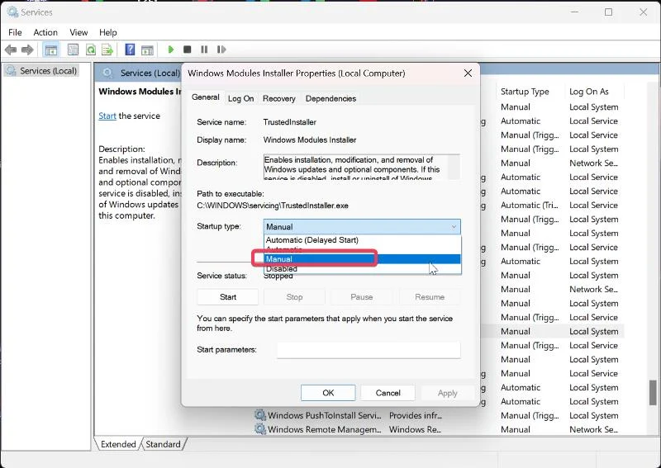This screenshot has width=661, height=468.
Task: Select the Windows Remote Managem... row
Action: 439,429
